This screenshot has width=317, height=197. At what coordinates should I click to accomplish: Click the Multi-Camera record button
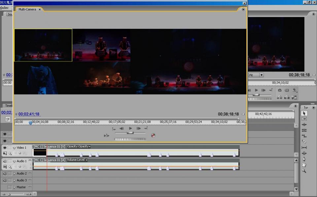(153, 135)
